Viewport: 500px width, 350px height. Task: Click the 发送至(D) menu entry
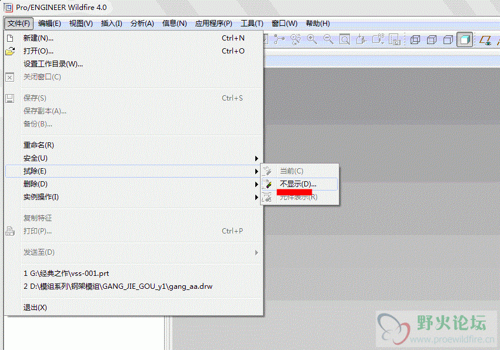coord(134,252)
